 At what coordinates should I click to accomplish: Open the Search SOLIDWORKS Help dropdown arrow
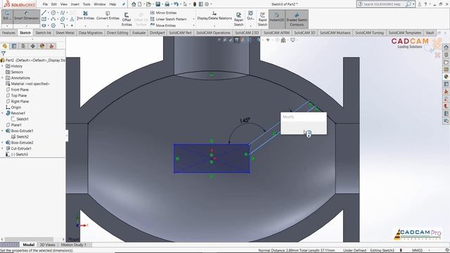[413, 4]
